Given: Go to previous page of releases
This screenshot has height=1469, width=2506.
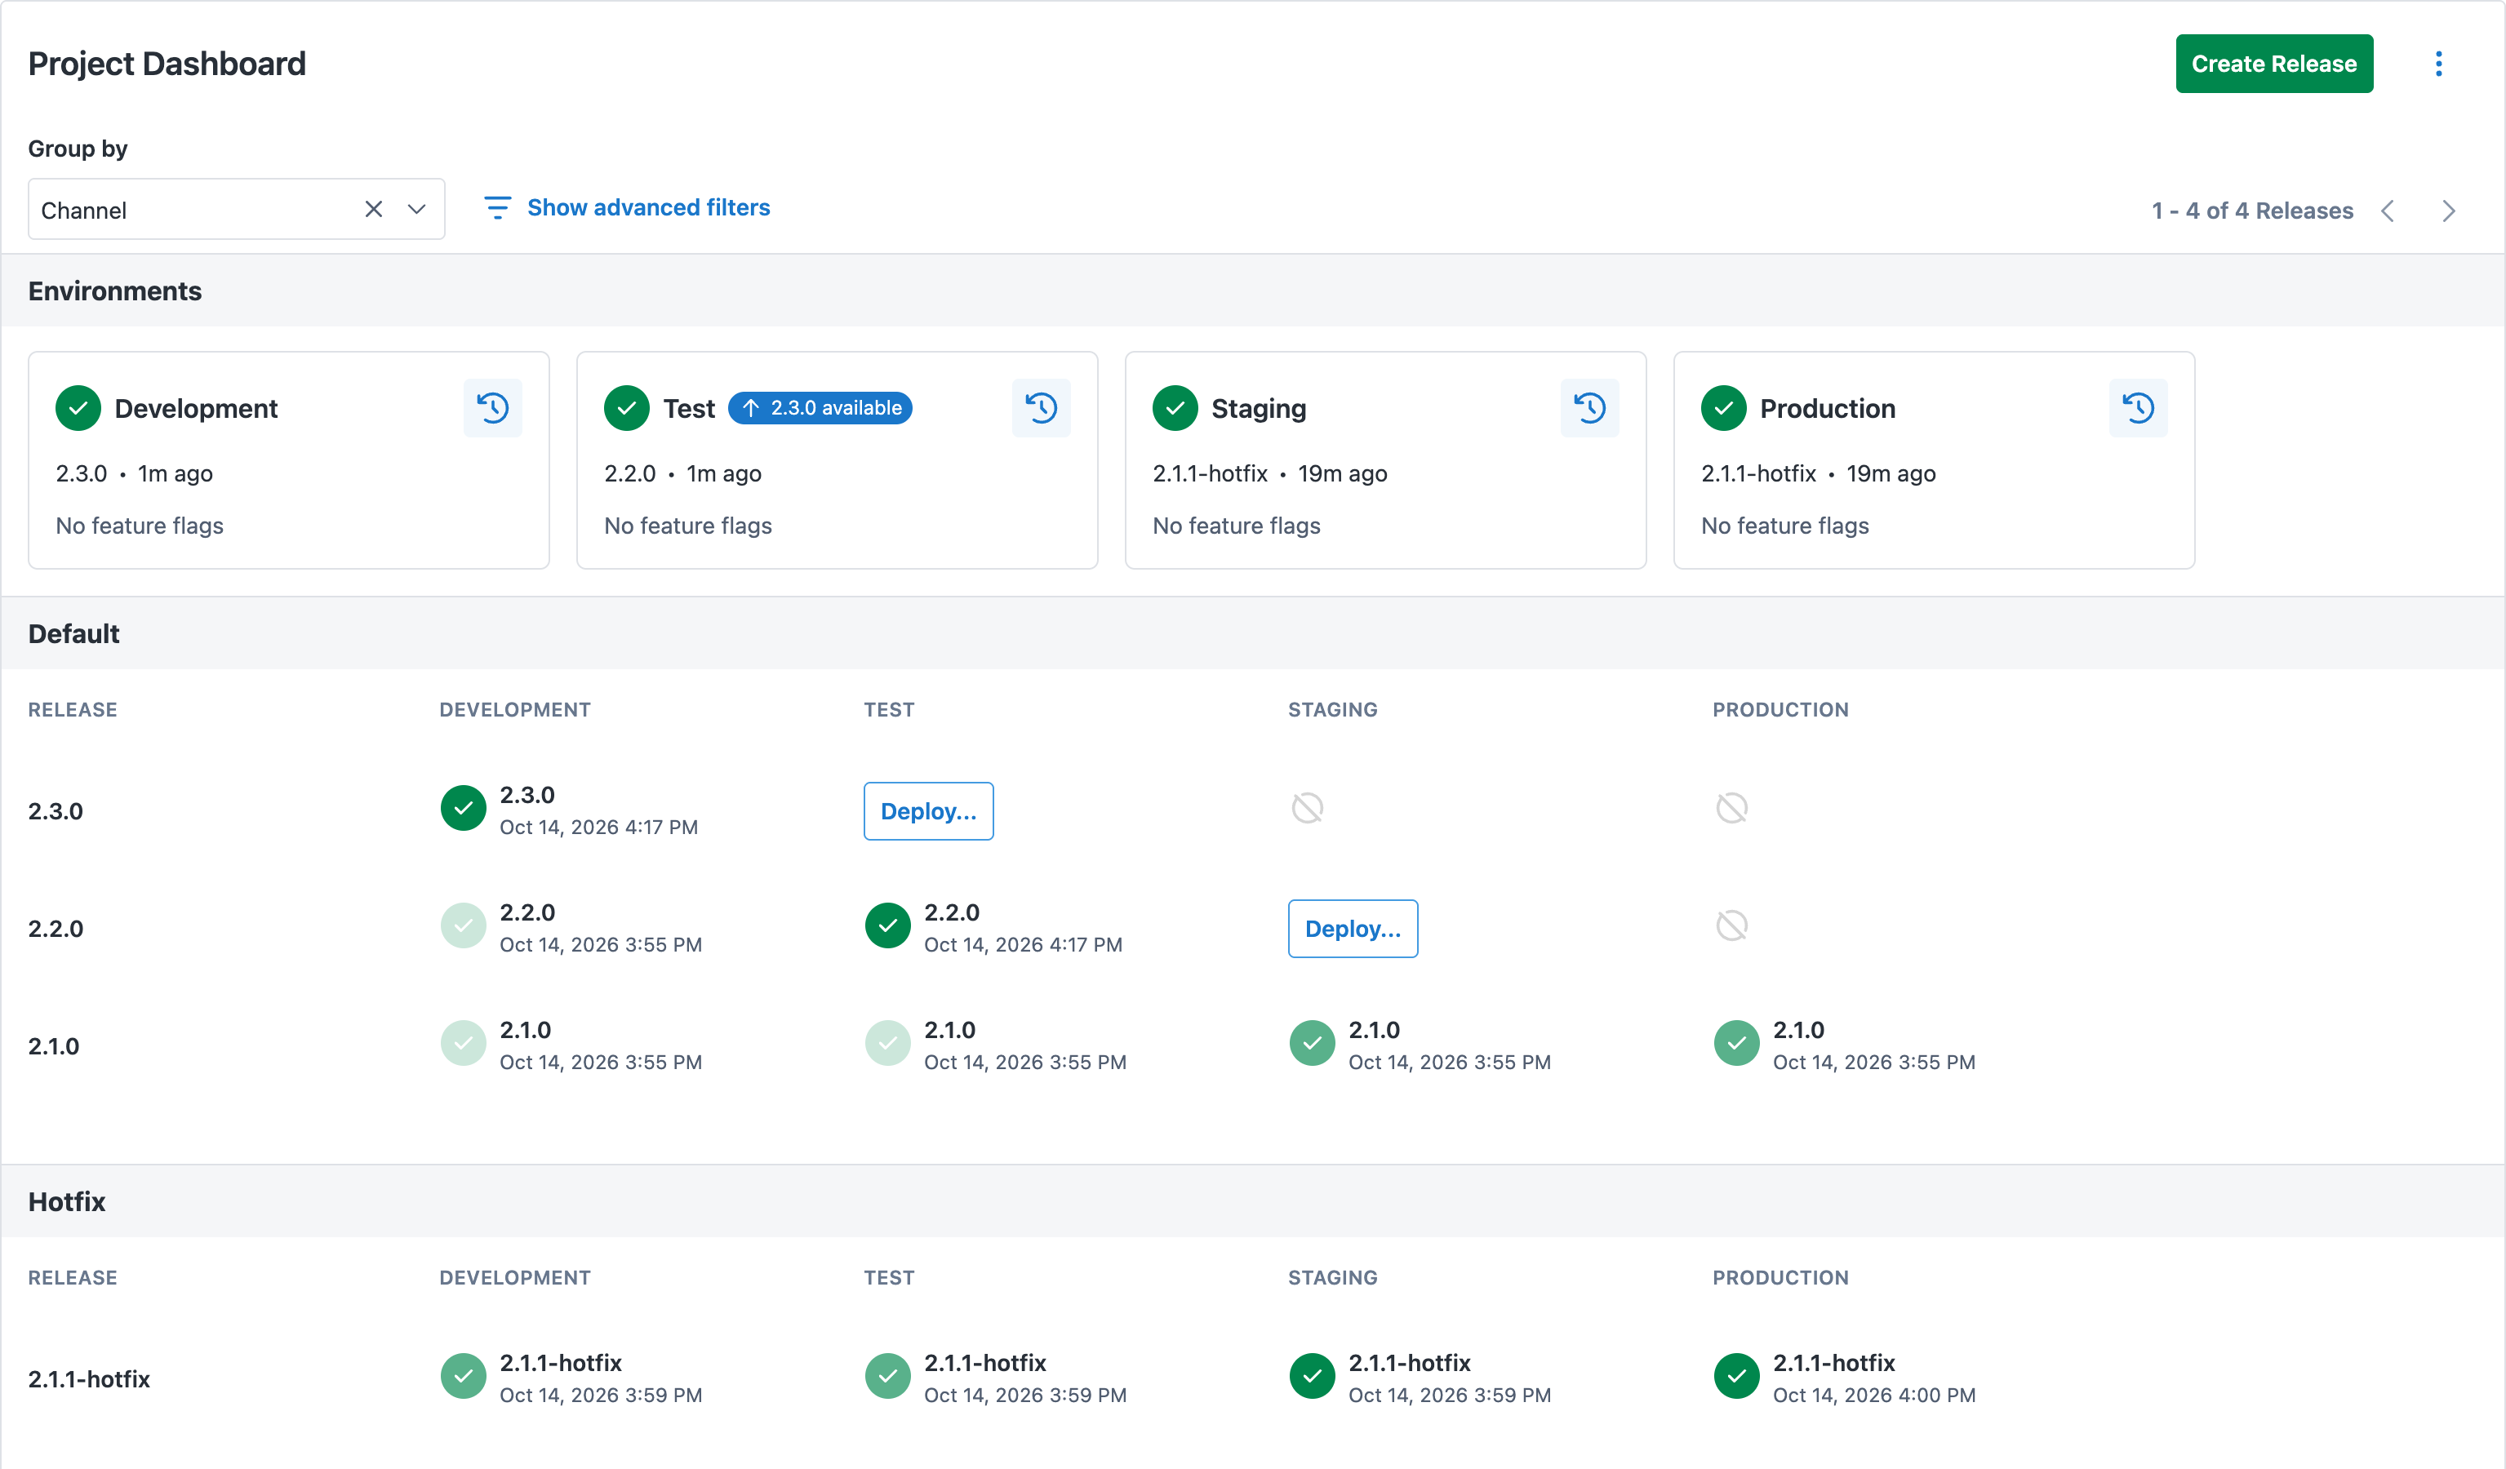Looking at the screenshot, I should 2388,211.
